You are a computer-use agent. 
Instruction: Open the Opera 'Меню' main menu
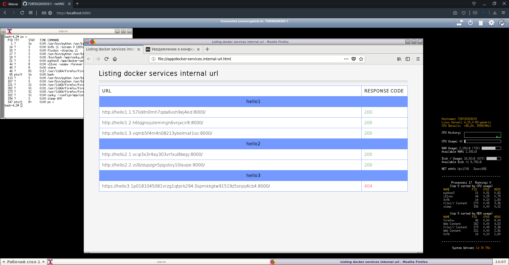(x=11, y=4)
